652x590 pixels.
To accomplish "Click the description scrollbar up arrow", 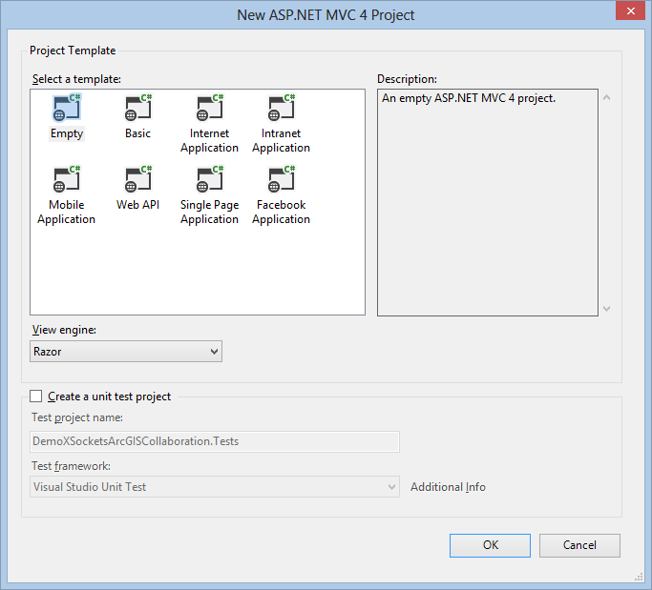I will 607,98.
